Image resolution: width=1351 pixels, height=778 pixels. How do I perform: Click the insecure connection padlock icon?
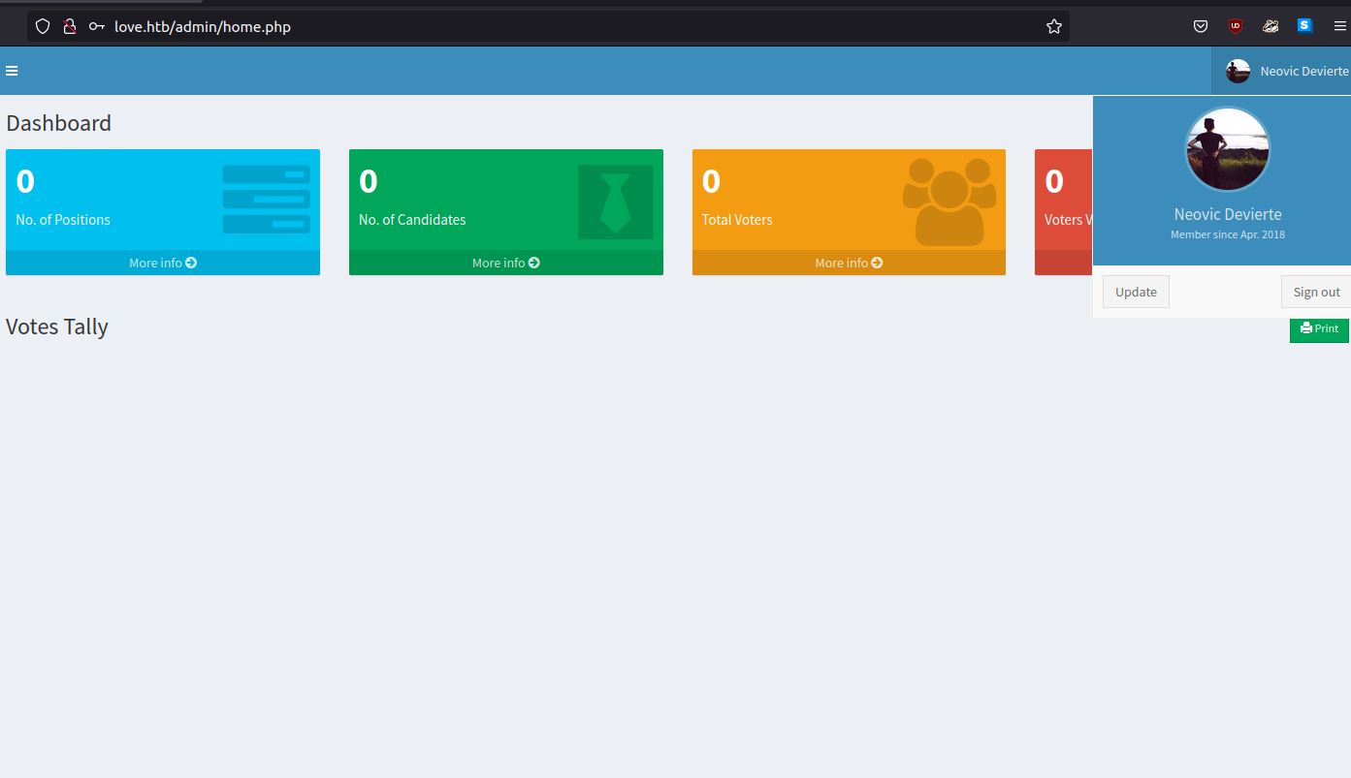point(70,27)
